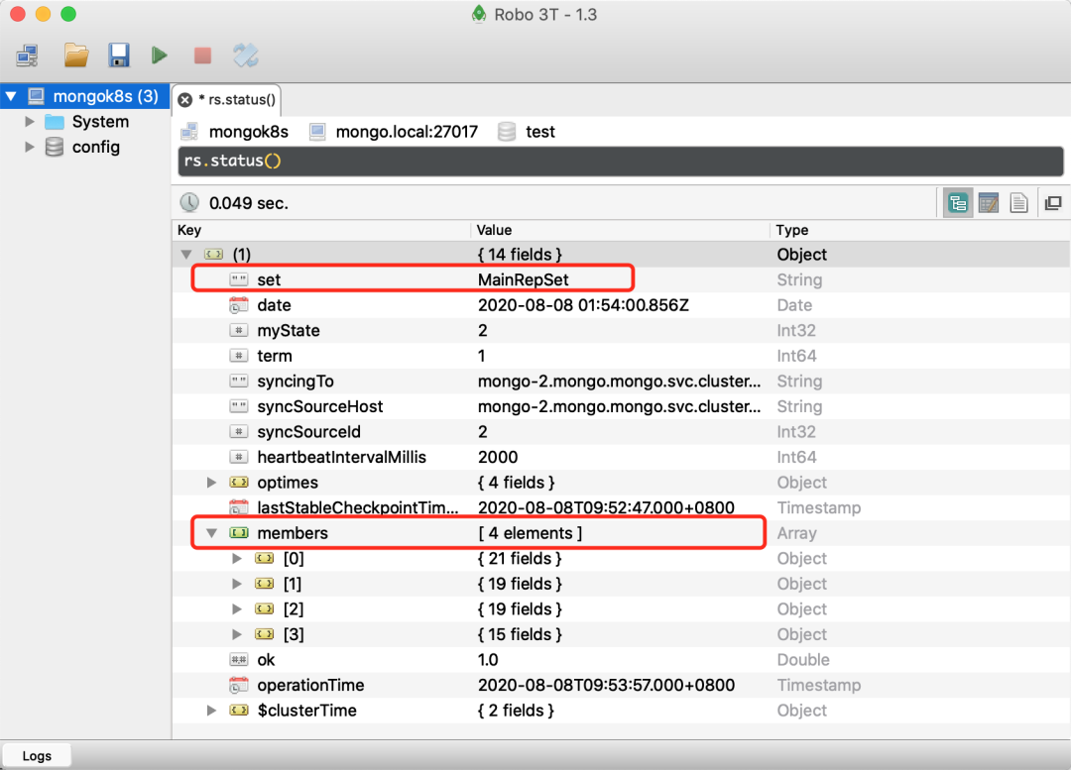Select the rs.status() tab
1071x770 pixels.
pyautogui.click(x=227, y=100)
